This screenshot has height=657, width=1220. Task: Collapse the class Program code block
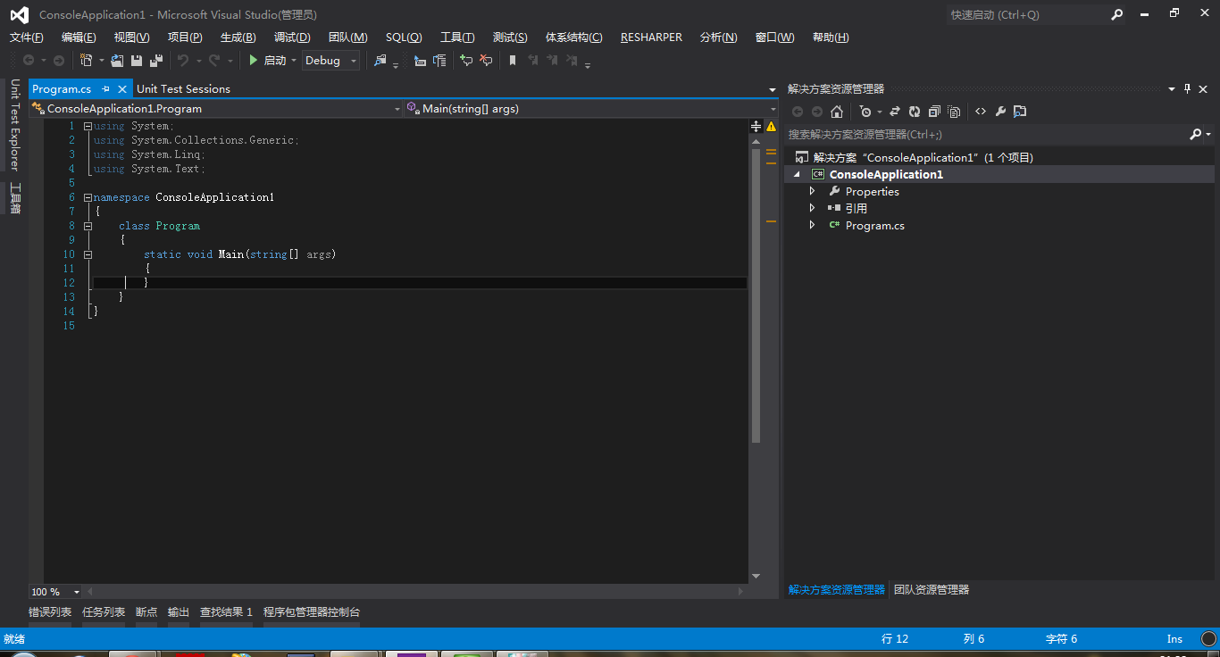pyautogui.click(x=88, y=226)
